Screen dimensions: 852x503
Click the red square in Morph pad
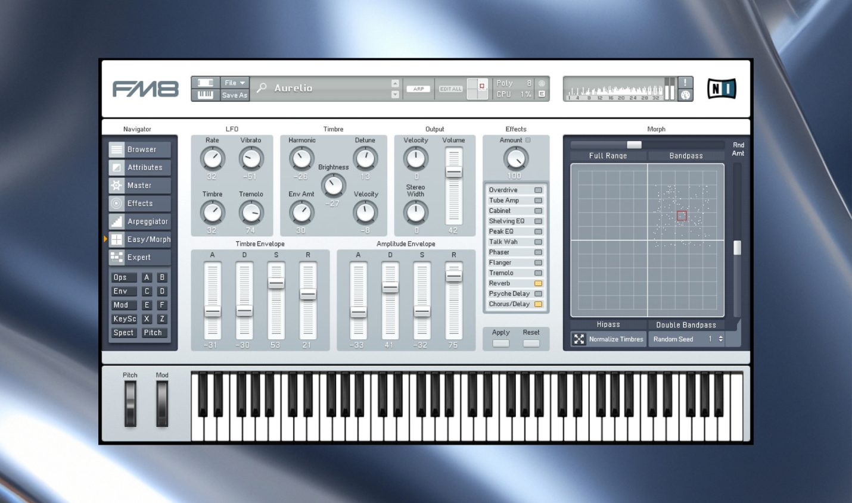click(x=682, y=216)
